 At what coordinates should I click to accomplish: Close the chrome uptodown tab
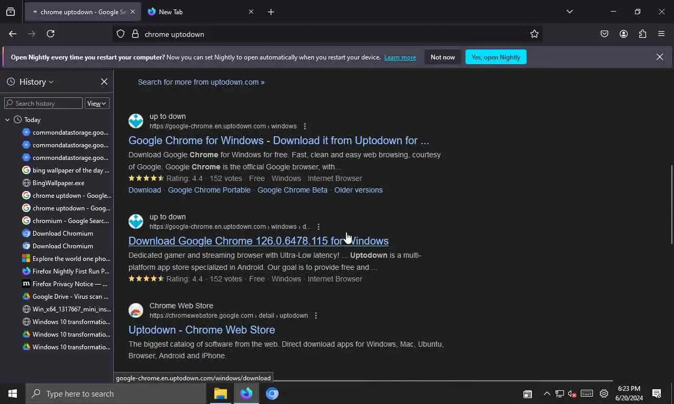click(x=132, y=12)
